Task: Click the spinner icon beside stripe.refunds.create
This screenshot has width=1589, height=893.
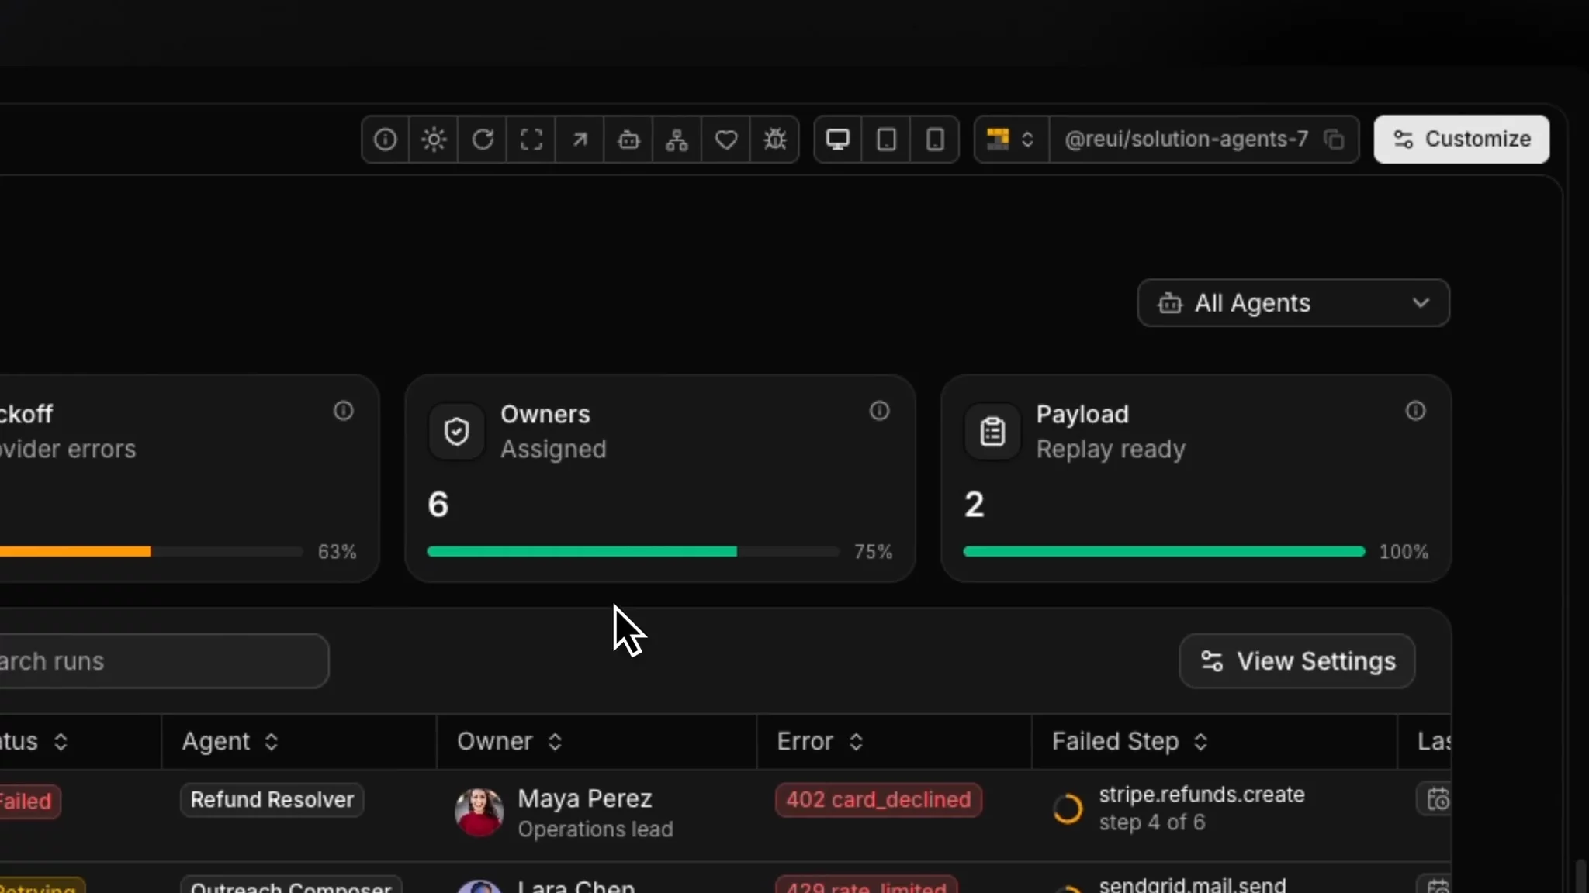Action: pos(1068,809)
